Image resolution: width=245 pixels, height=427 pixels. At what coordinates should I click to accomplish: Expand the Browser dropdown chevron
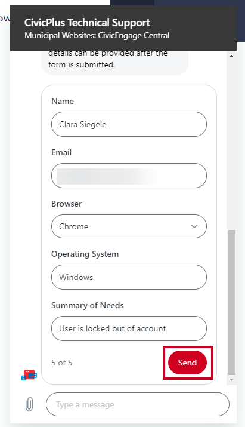pos(194,226)
